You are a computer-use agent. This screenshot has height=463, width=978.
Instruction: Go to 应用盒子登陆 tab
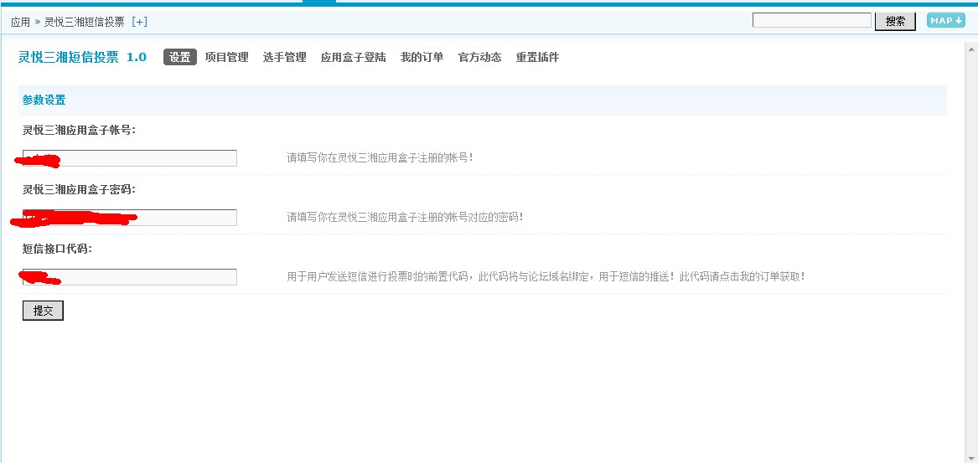[x=353, y=57]
